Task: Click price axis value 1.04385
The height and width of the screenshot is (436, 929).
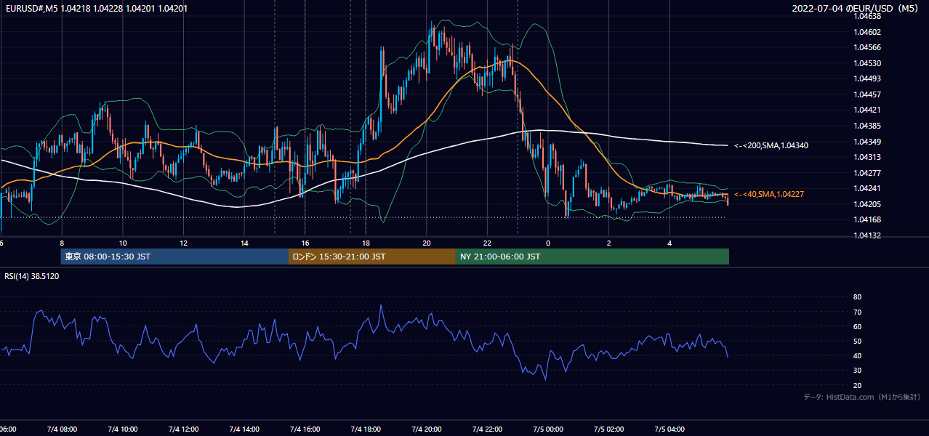Action: point(868,126)
